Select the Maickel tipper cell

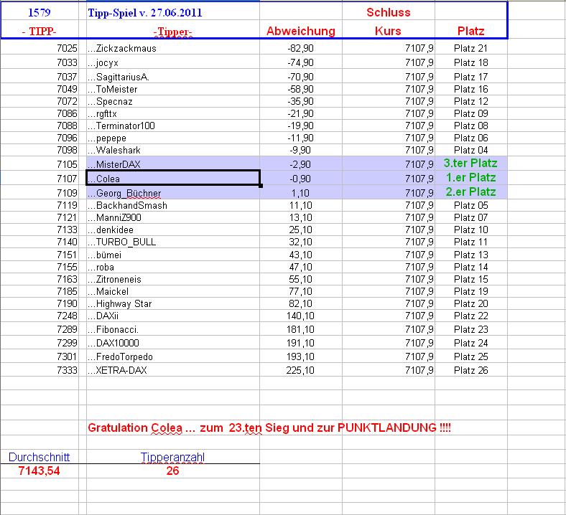coord(173,291)
